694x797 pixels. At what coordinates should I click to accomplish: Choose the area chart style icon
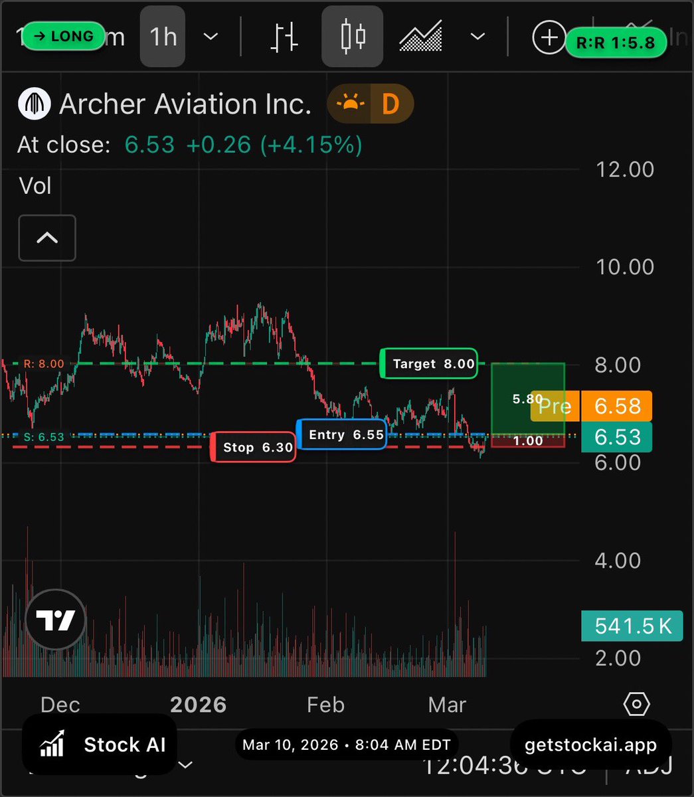(x=421, y=36)
